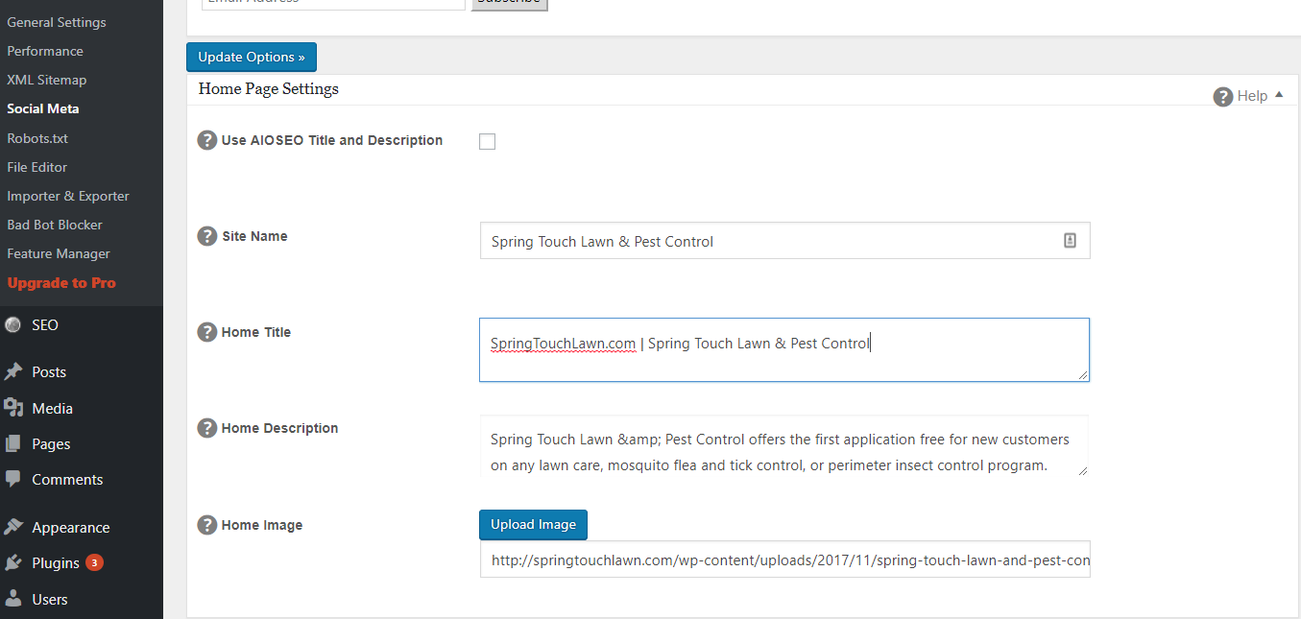The image size is (1301, 619).
Task: Select Social Meta submenu item
Action: coord(43,108)
